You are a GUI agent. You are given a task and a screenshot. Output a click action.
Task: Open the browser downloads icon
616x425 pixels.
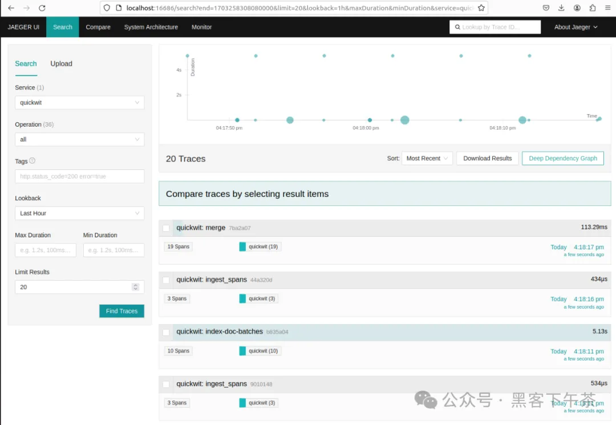click(561, 8)
